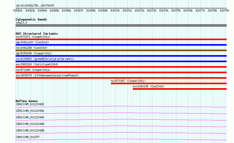The image size is (234, 143).
Task: Click the 83066k ruler tick label
Action: pos(67,10)
